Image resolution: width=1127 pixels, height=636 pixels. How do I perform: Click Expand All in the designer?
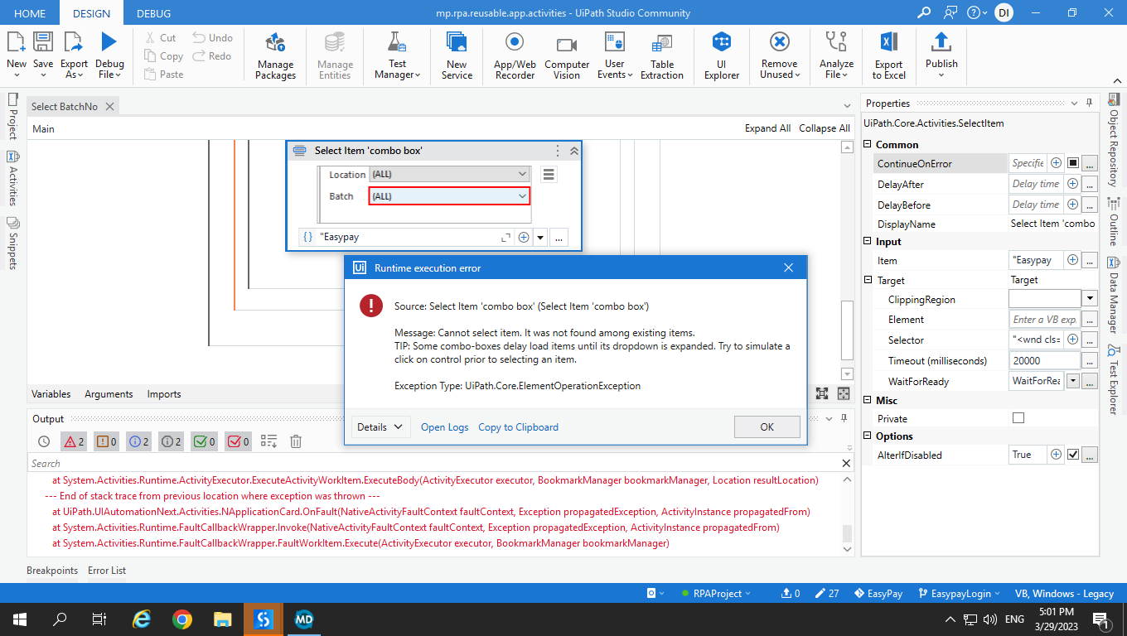[767, 128]
